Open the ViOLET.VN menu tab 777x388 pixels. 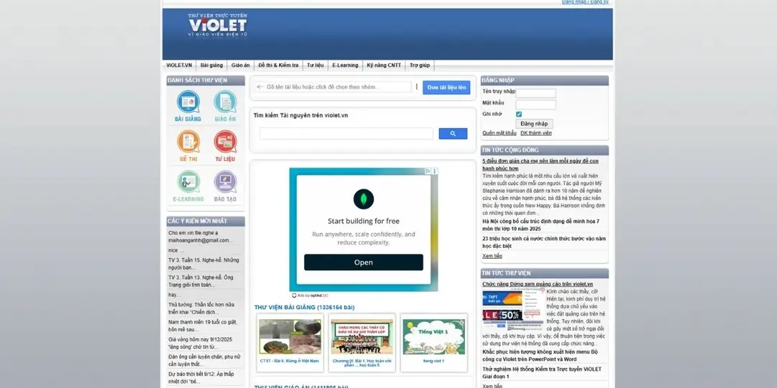coord(179,65)
